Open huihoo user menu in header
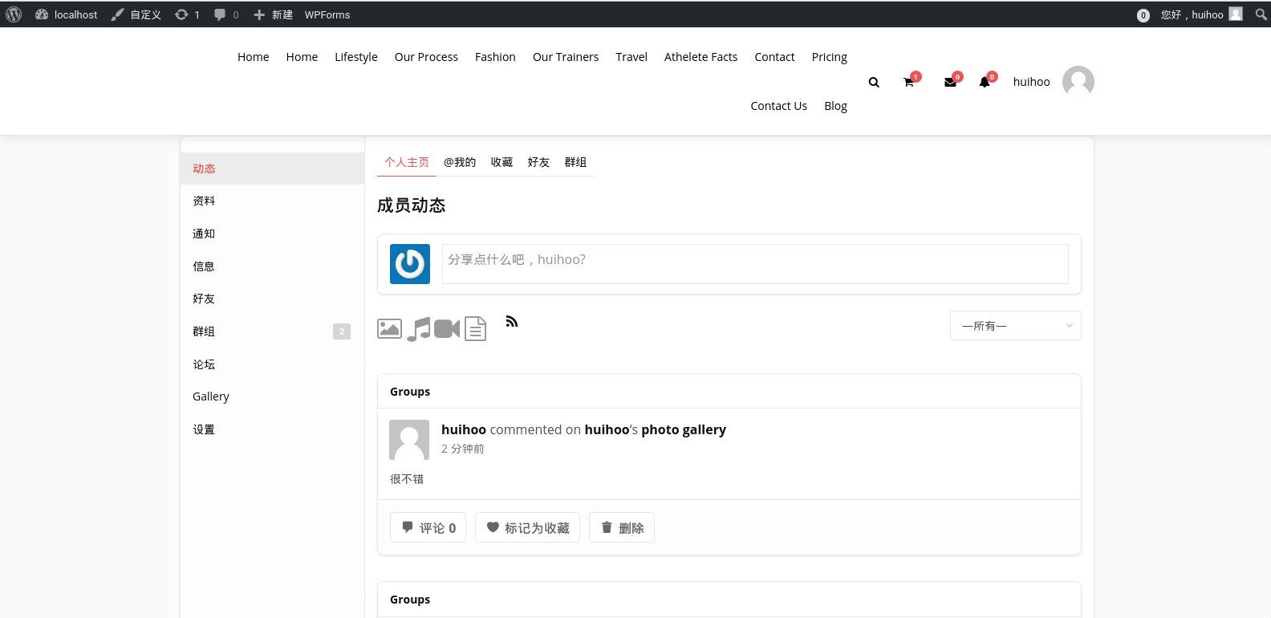The width and height of the screenshot is (1271, 618). tap(1032, 82)
